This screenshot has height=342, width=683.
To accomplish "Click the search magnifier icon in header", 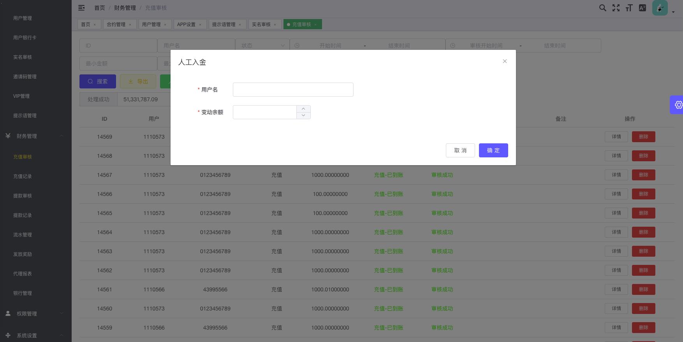I will (602, 8).
